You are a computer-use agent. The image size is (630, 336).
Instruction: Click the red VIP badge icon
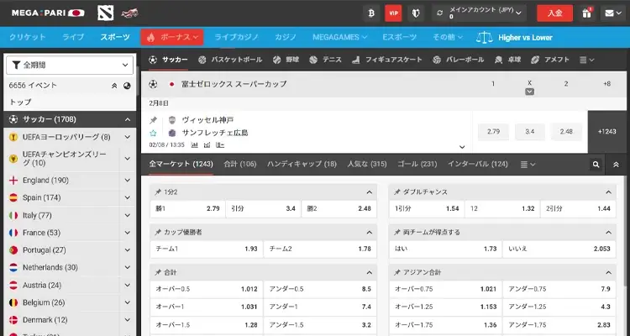[x=393, y=13]
